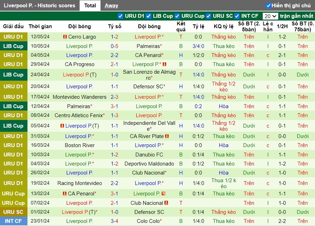Select the URU SC league label
This screenshot has height=226, width=315.
coord(13,212)
